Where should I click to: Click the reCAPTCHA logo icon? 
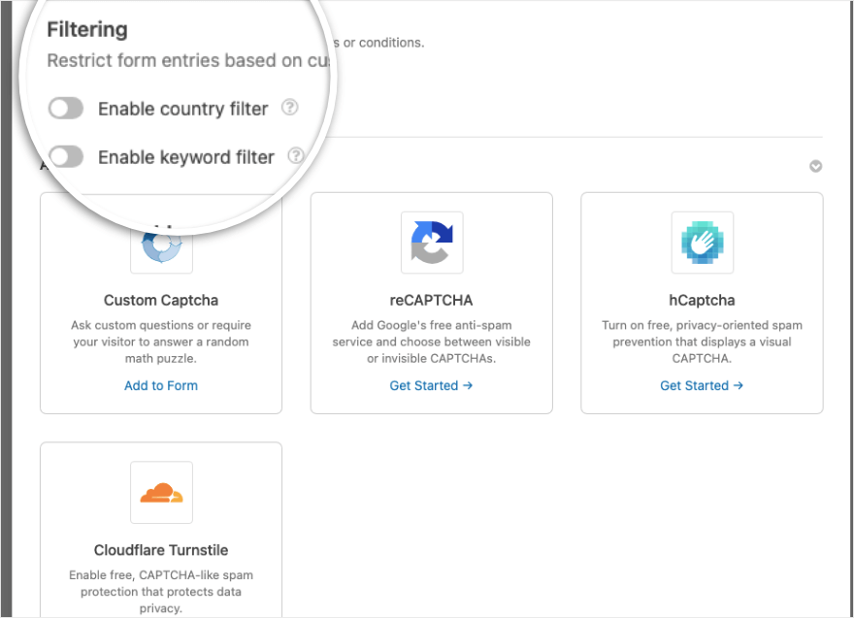pyautogui.click(x=432, y=243)
